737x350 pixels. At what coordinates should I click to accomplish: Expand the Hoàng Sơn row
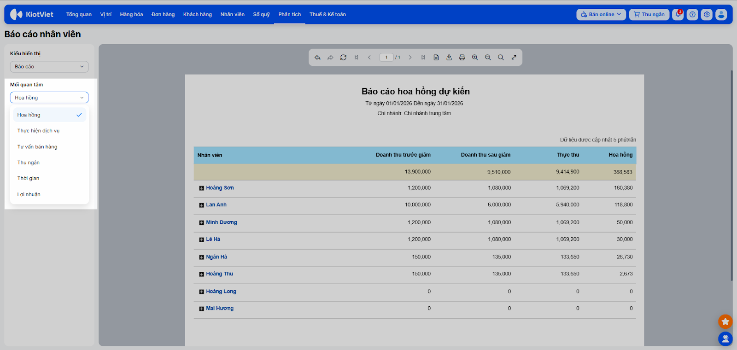tap(201, 188)
